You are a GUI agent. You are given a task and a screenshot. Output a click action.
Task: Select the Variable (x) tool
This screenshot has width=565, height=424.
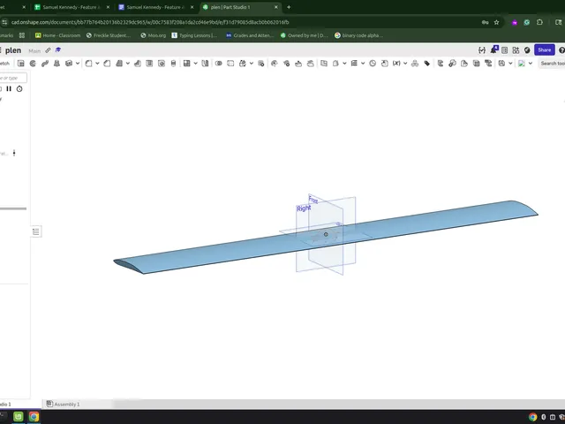click(x=396, y=64)
